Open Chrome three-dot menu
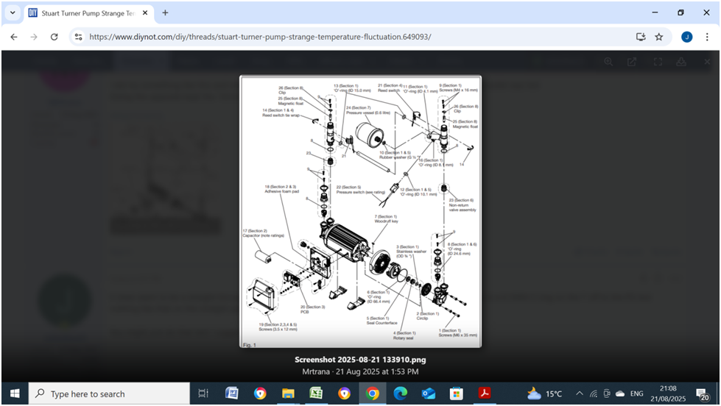The width and height of the screenshot is (721, 406). [x=707, y=37]
